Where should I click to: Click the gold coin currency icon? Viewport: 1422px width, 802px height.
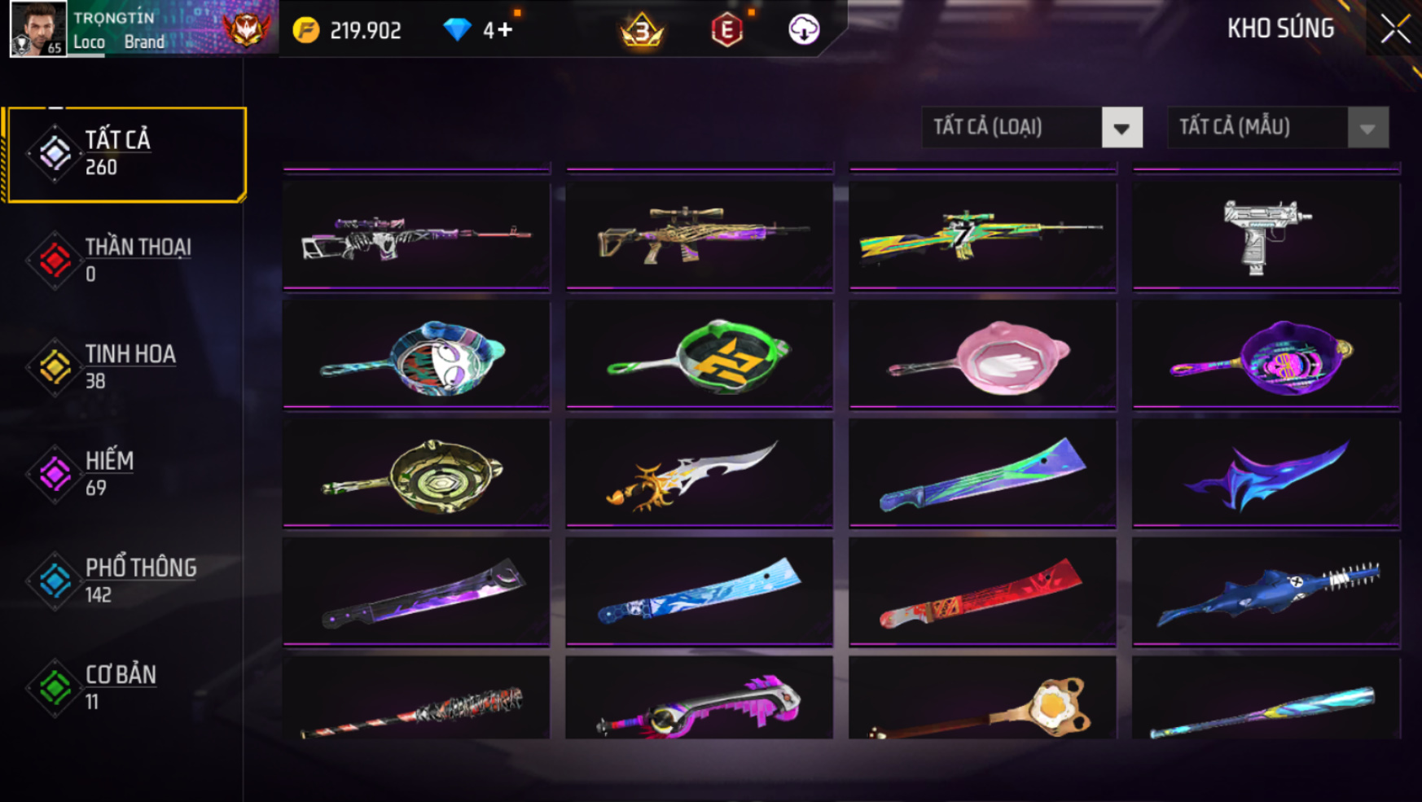tap(306, 31)
